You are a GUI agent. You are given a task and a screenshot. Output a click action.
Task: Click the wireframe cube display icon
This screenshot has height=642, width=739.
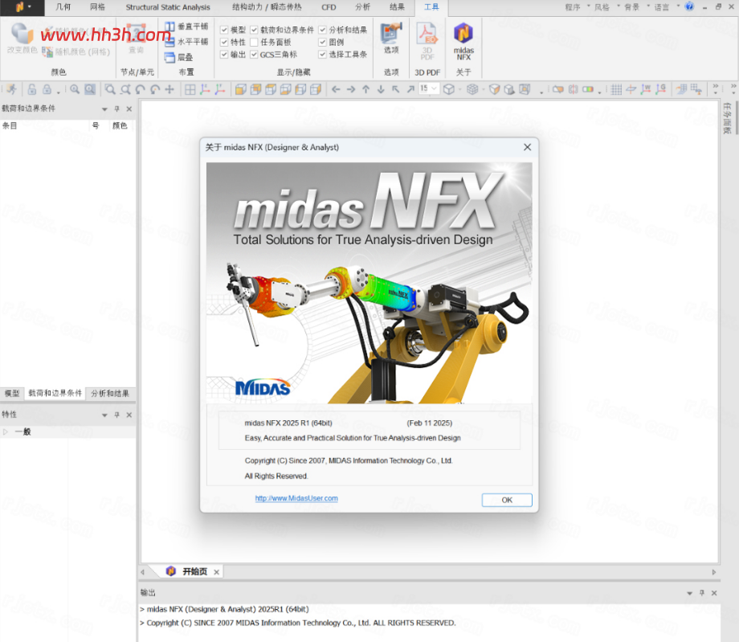(449, 89)
